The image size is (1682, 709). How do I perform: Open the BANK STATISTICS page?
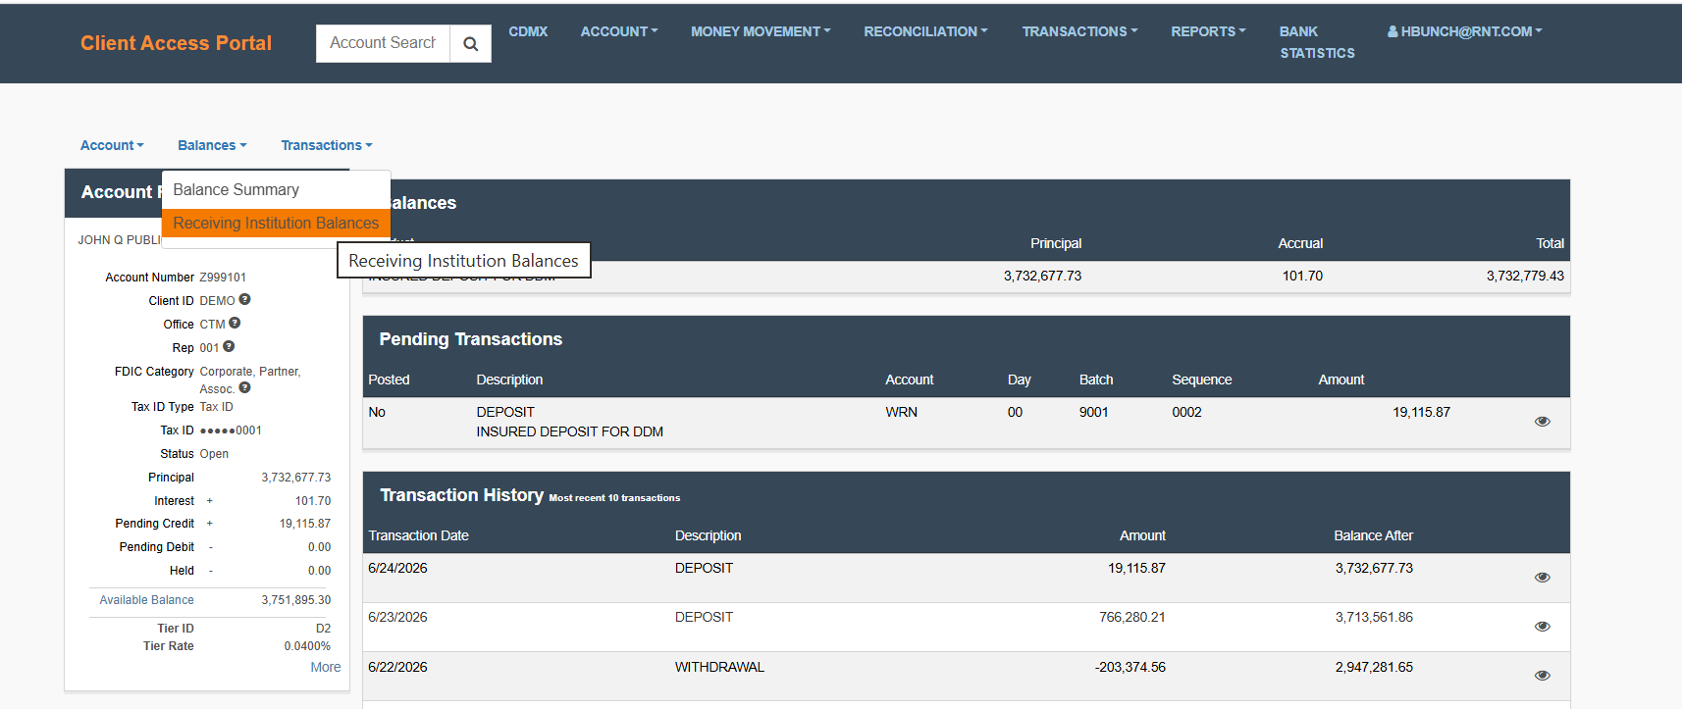click(x=1317, y=42)
